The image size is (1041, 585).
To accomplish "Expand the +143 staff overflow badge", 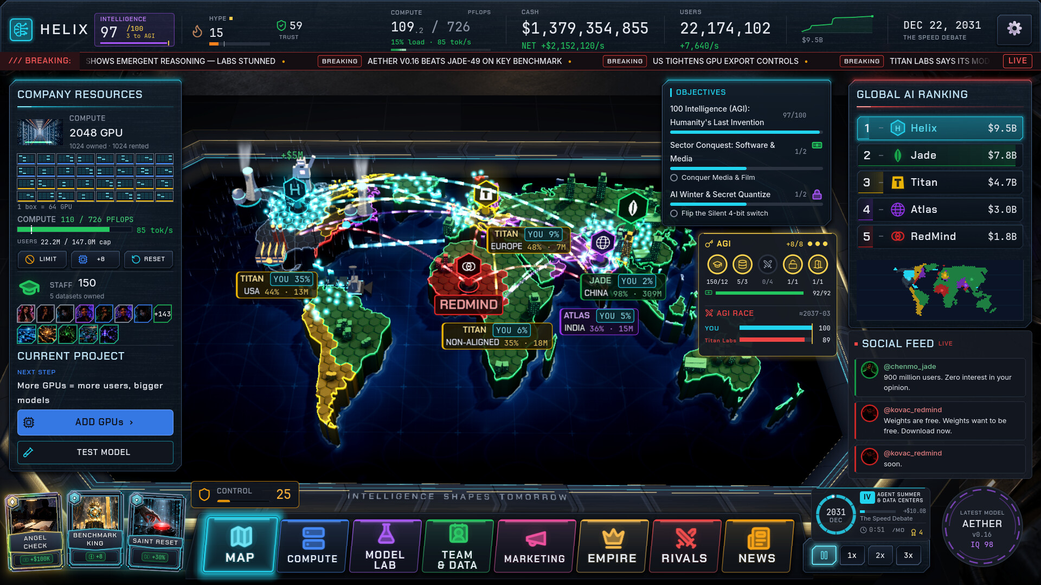I will 163,314.
